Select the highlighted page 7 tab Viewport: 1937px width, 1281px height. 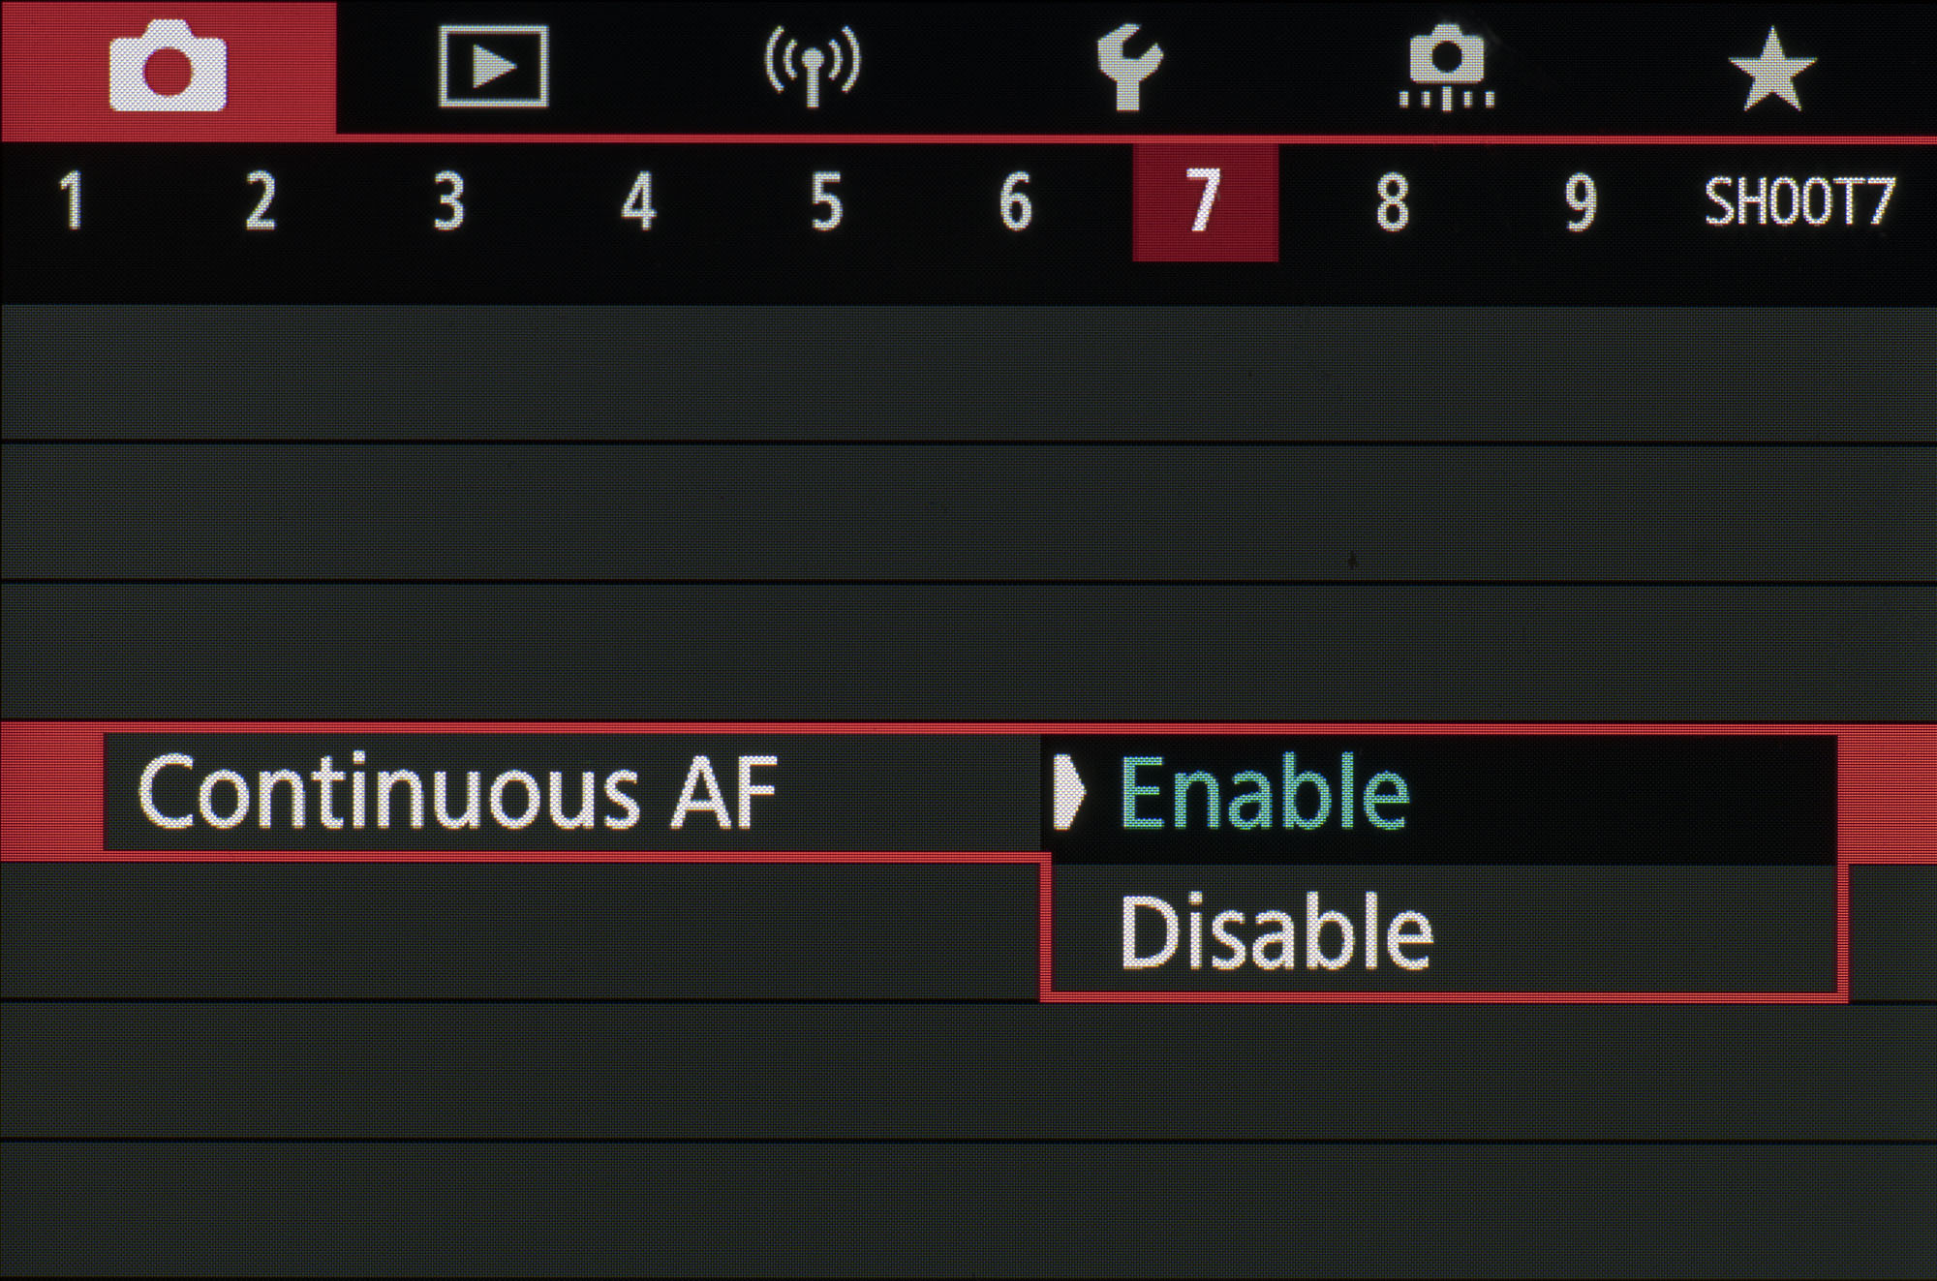coord(1204,201)
